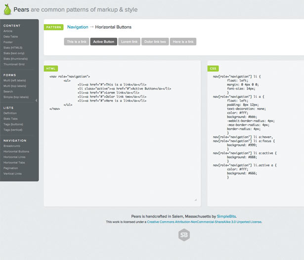Open the Breadcrumb navigation pattern
The width and height of the screenshot is (304, 260).
pos(12,146)
